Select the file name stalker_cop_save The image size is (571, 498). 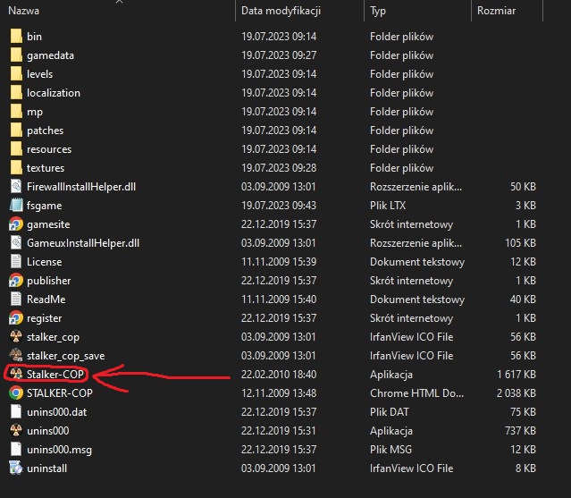(x=65, y=356)
